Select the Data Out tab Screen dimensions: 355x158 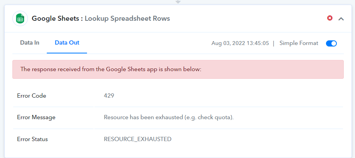(67, 43)
